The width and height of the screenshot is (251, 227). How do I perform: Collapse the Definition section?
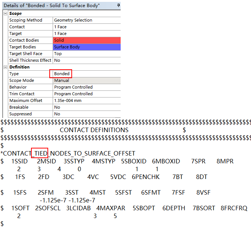click(5, 67)
